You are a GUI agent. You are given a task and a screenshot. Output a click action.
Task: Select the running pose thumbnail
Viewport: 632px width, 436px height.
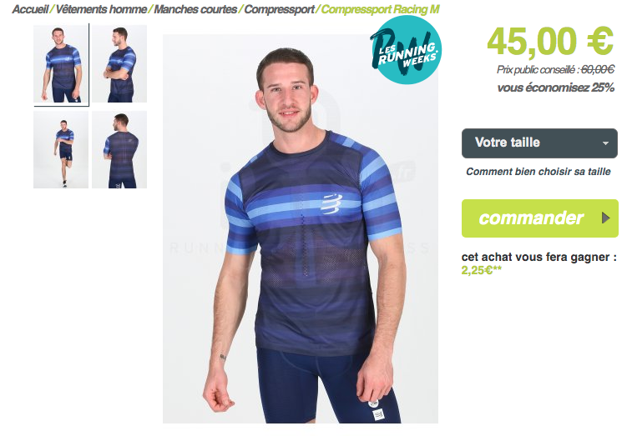point(61,150)
